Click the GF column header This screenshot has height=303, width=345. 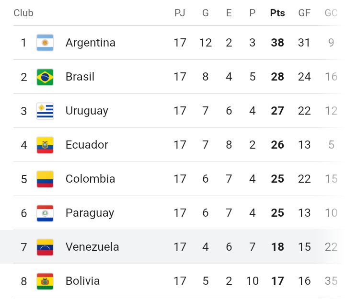pyautogui.click(x=304, y=13)
